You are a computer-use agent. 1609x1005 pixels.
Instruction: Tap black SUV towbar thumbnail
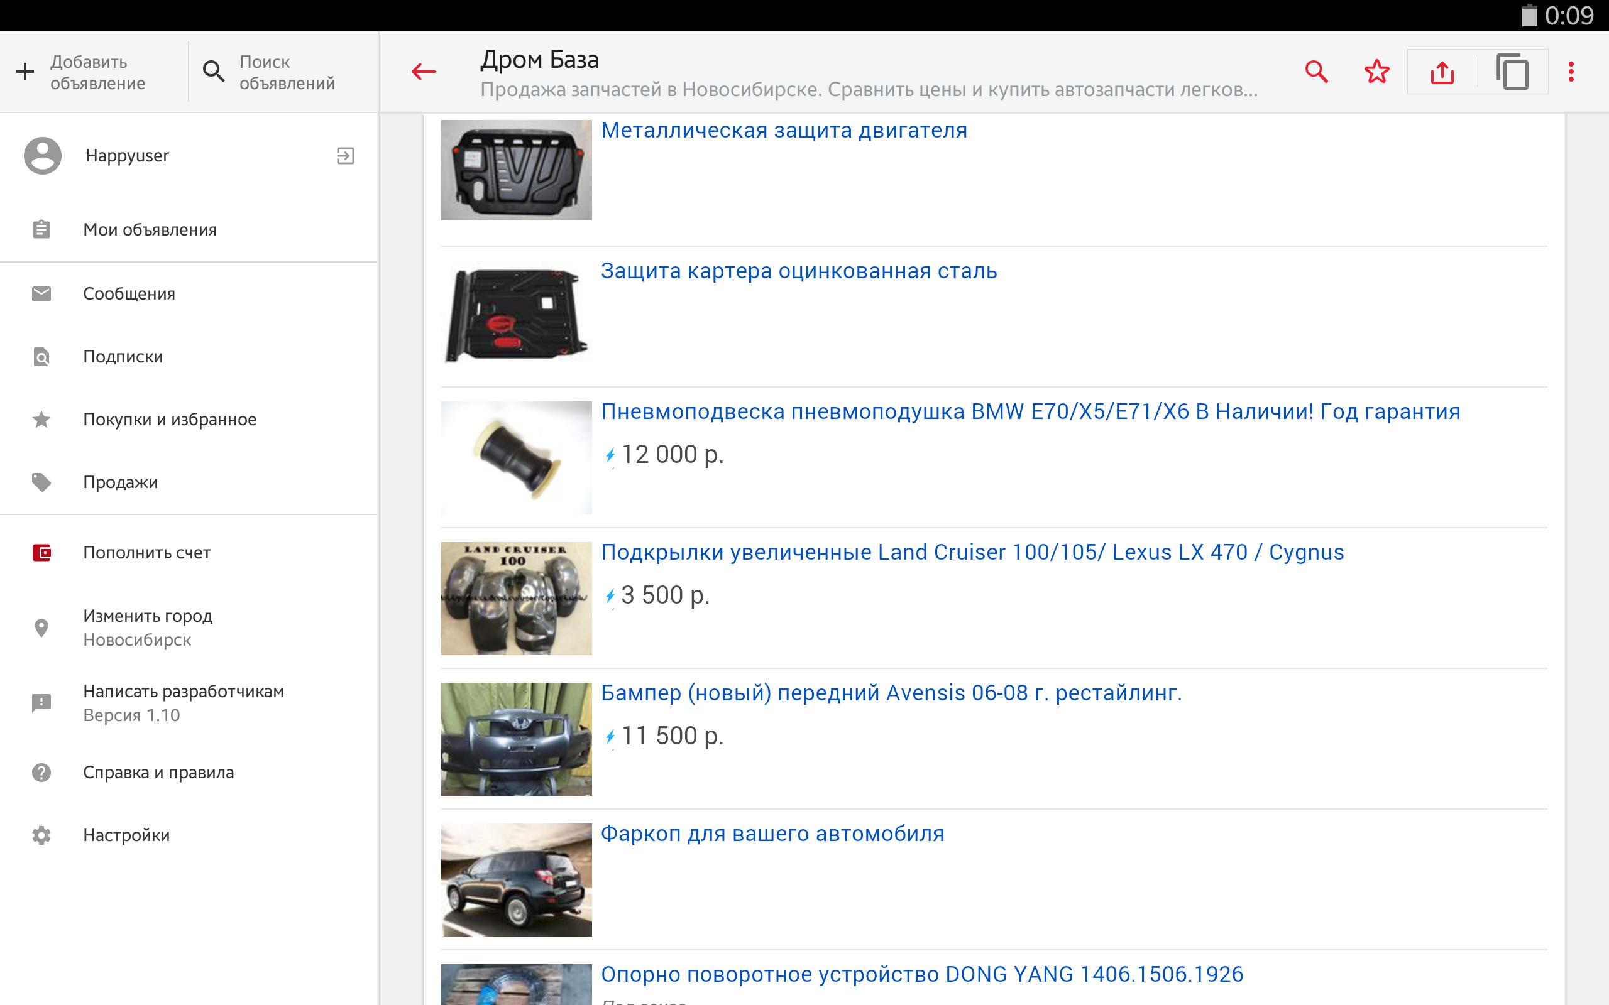(516, 880)
